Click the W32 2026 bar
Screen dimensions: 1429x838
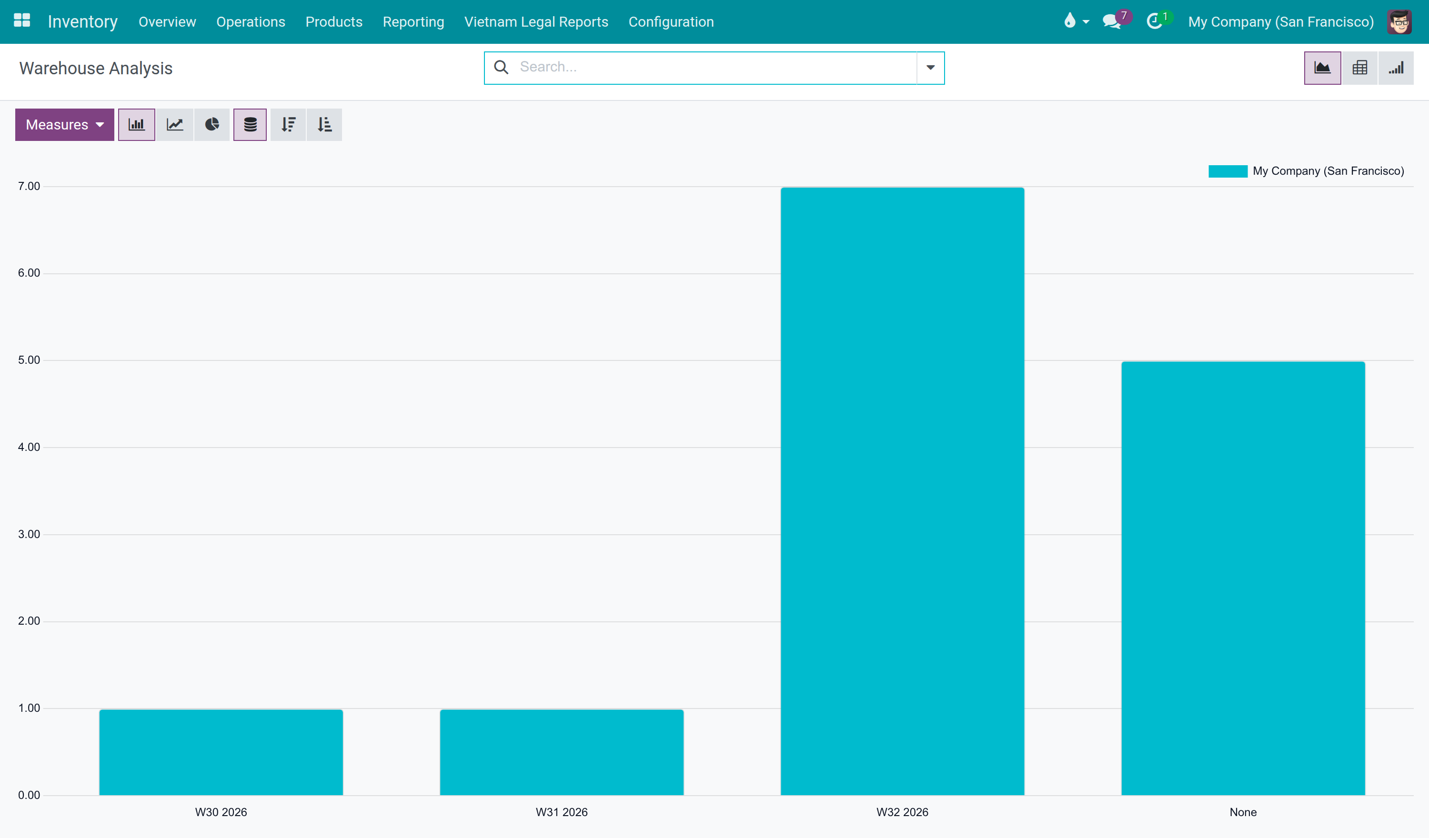tap(902, 491)
